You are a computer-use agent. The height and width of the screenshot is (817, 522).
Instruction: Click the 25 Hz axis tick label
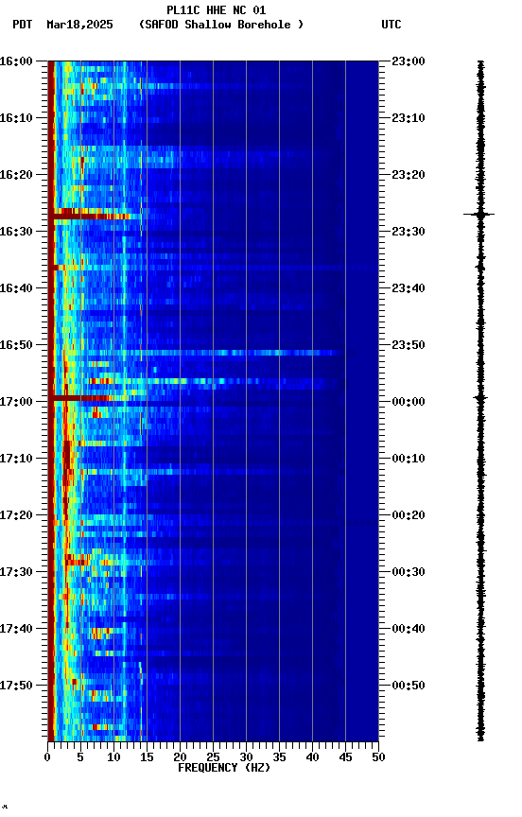click(213, 757)
